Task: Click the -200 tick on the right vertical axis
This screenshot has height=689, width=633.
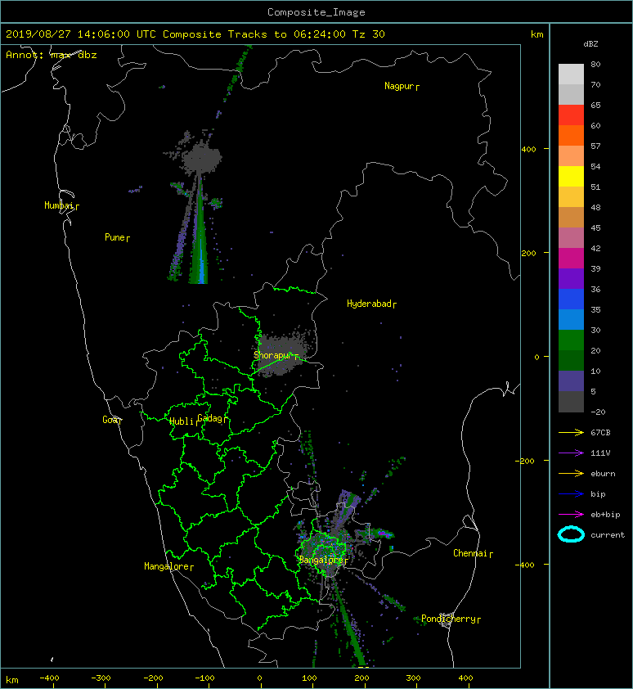Action: point(526,461)
